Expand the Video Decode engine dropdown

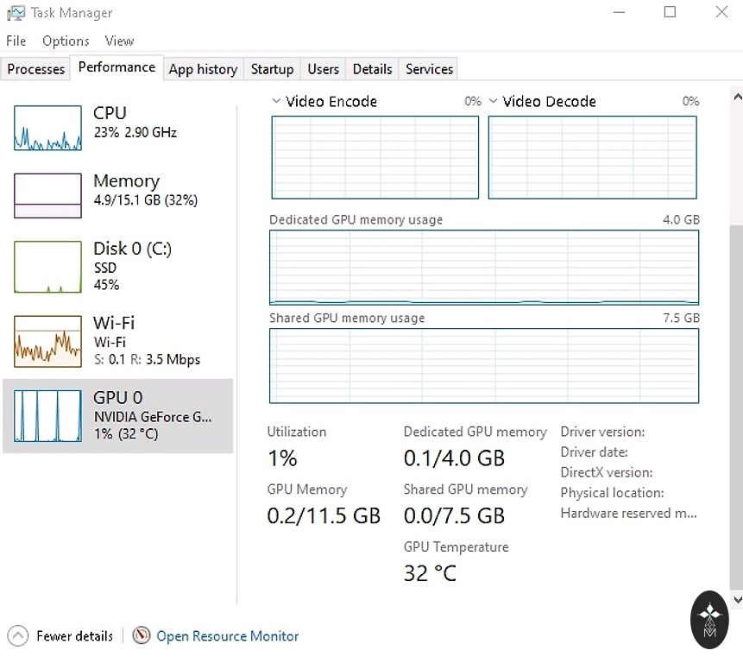coord(494,101)
